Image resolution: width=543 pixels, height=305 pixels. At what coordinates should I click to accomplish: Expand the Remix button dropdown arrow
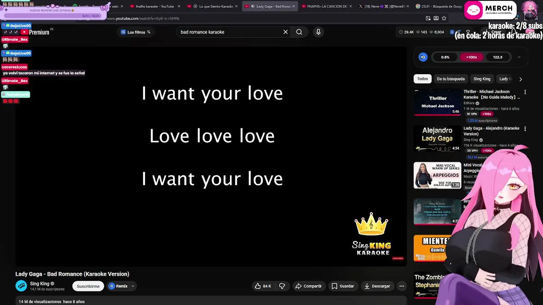(133, 286)
